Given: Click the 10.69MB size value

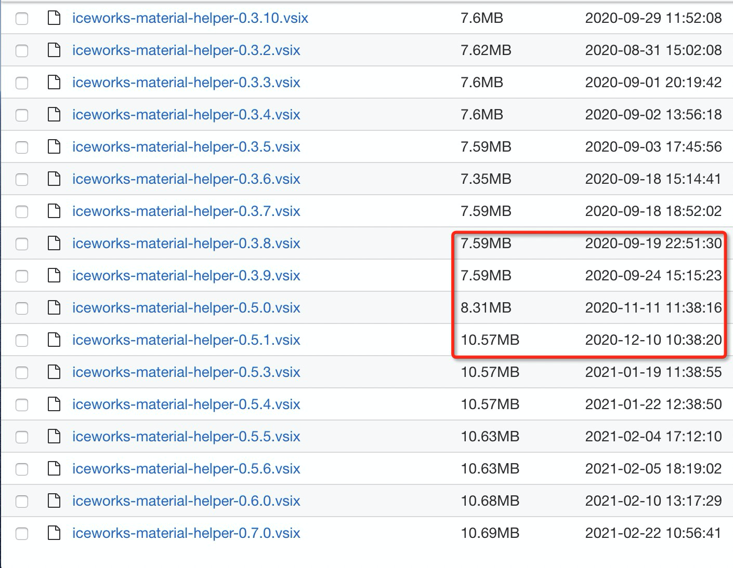Looking at the screenshot, I should point(490,533).
